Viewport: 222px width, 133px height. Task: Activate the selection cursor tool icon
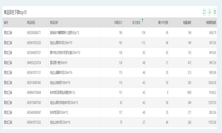tap(209, 12)
